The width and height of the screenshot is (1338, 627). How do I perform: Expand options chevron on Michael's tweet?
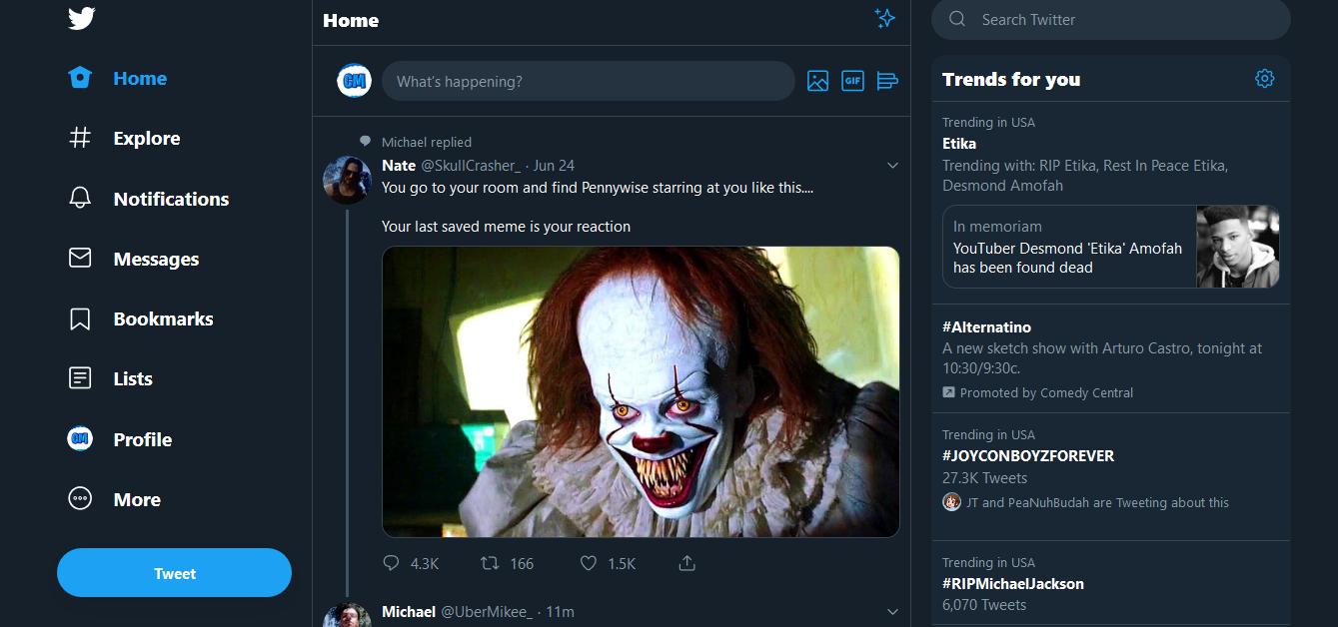(x=892, y=611)
